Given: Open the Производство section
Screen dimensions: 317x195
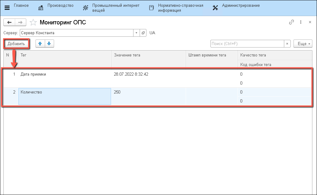Looking at the screenshot, I should tap(56, 6).
